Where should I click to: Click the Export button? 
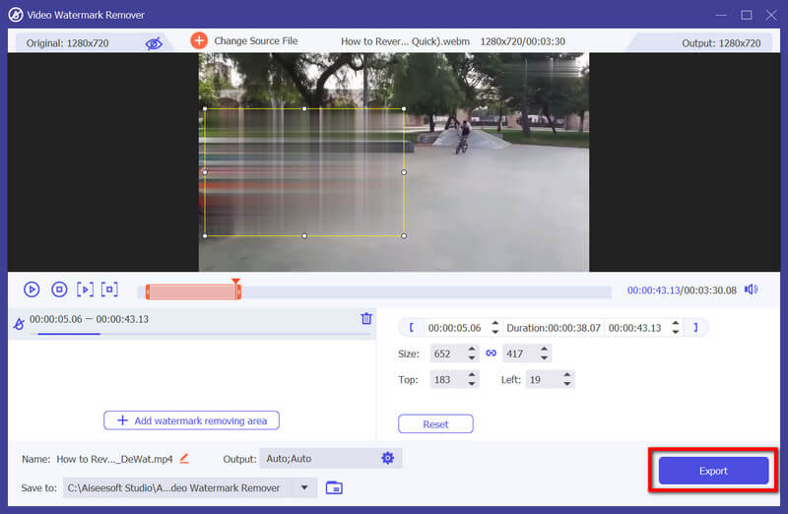coord(713,471)
